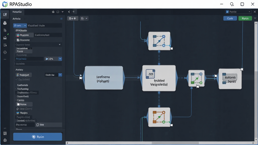This screenshot has width=258, height=145.
Task: Click the canvas vertical scrollbar up arrow
Action: click(256, 23)
